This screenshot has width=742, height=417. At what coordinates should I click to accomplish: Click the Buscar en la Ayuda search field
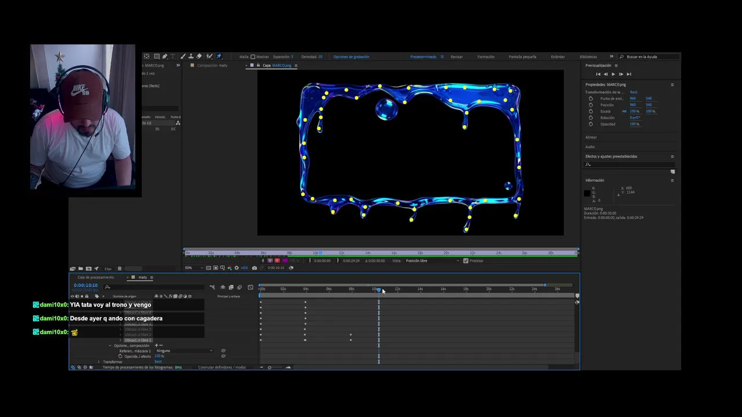(649, 57)
